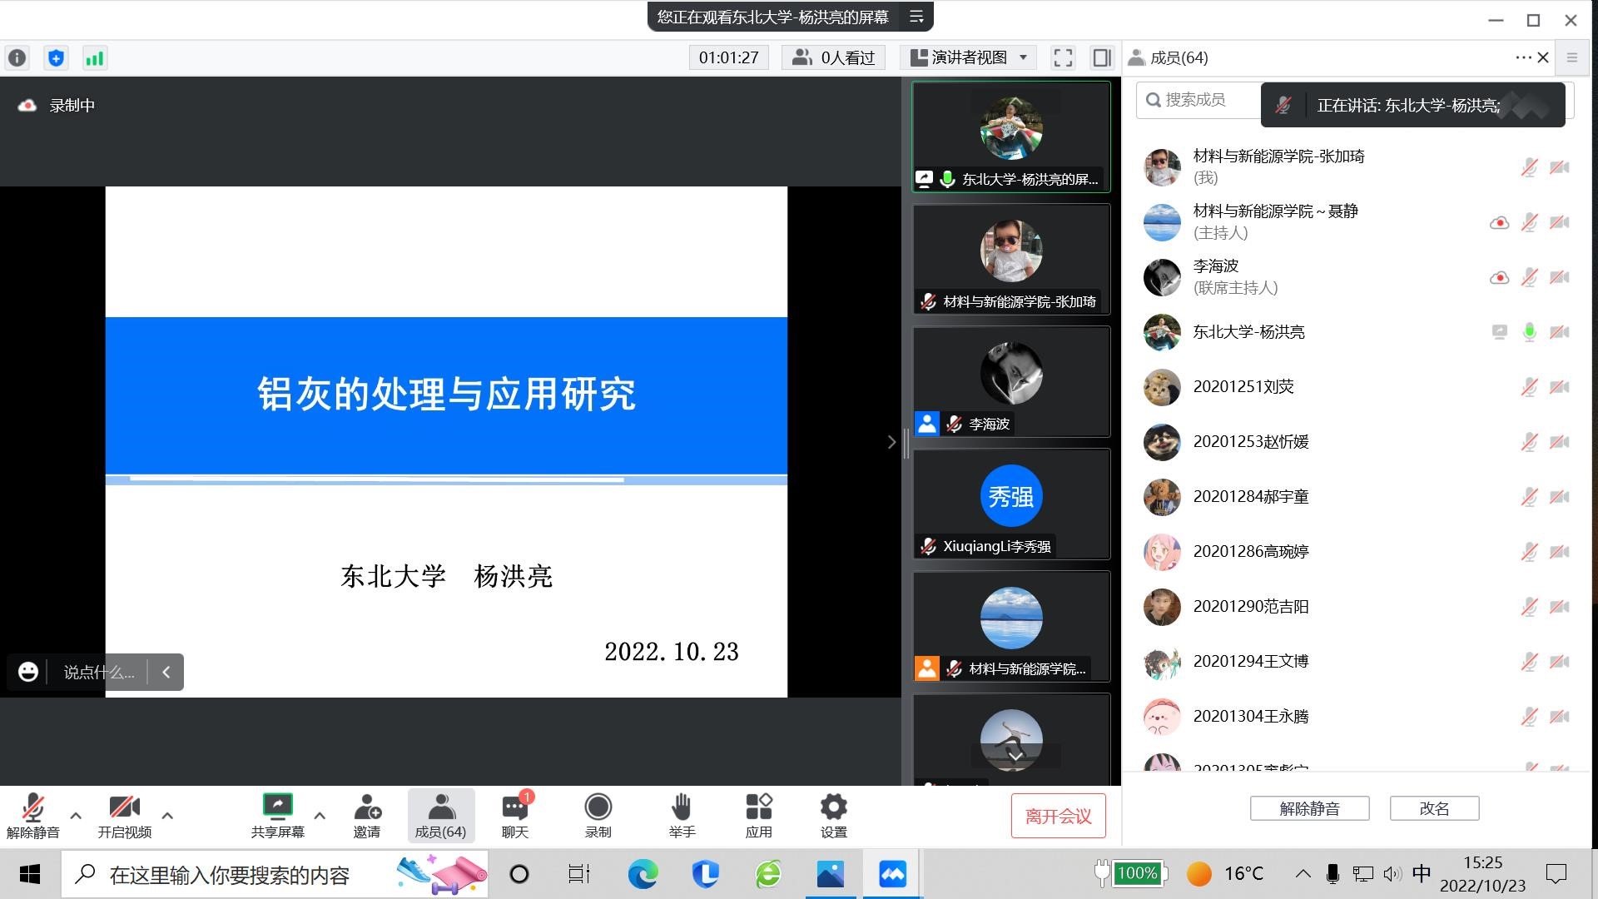This screenshot has width=1598, height=899.
Task: Open the more options menu in members panel
Action: [x=1522, y=57]
